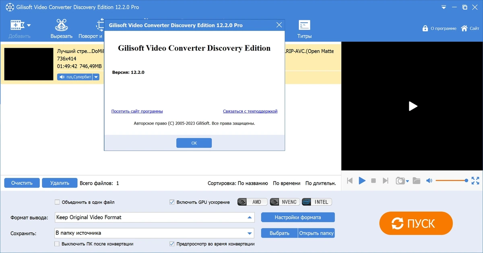Open the Связаться с техподдержкой link
The height and width of the screenshot is (253, 483).
(250, 111)
